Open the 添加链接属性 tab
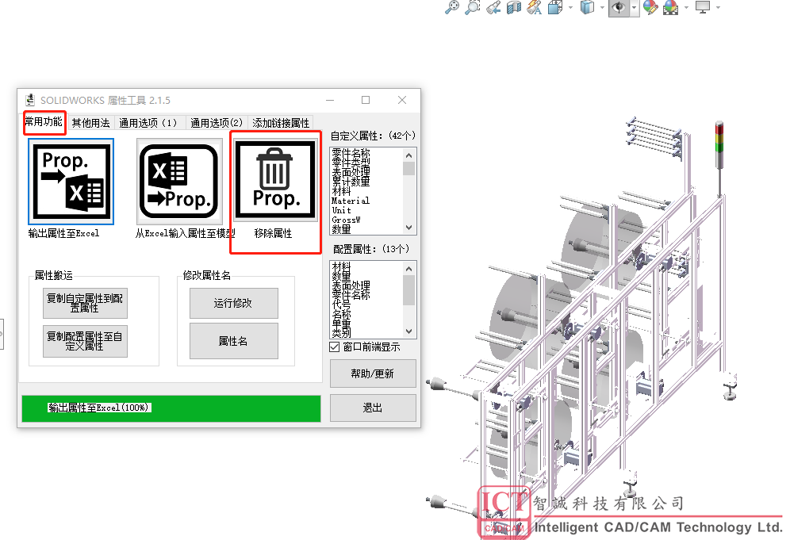 click(281, 123)
